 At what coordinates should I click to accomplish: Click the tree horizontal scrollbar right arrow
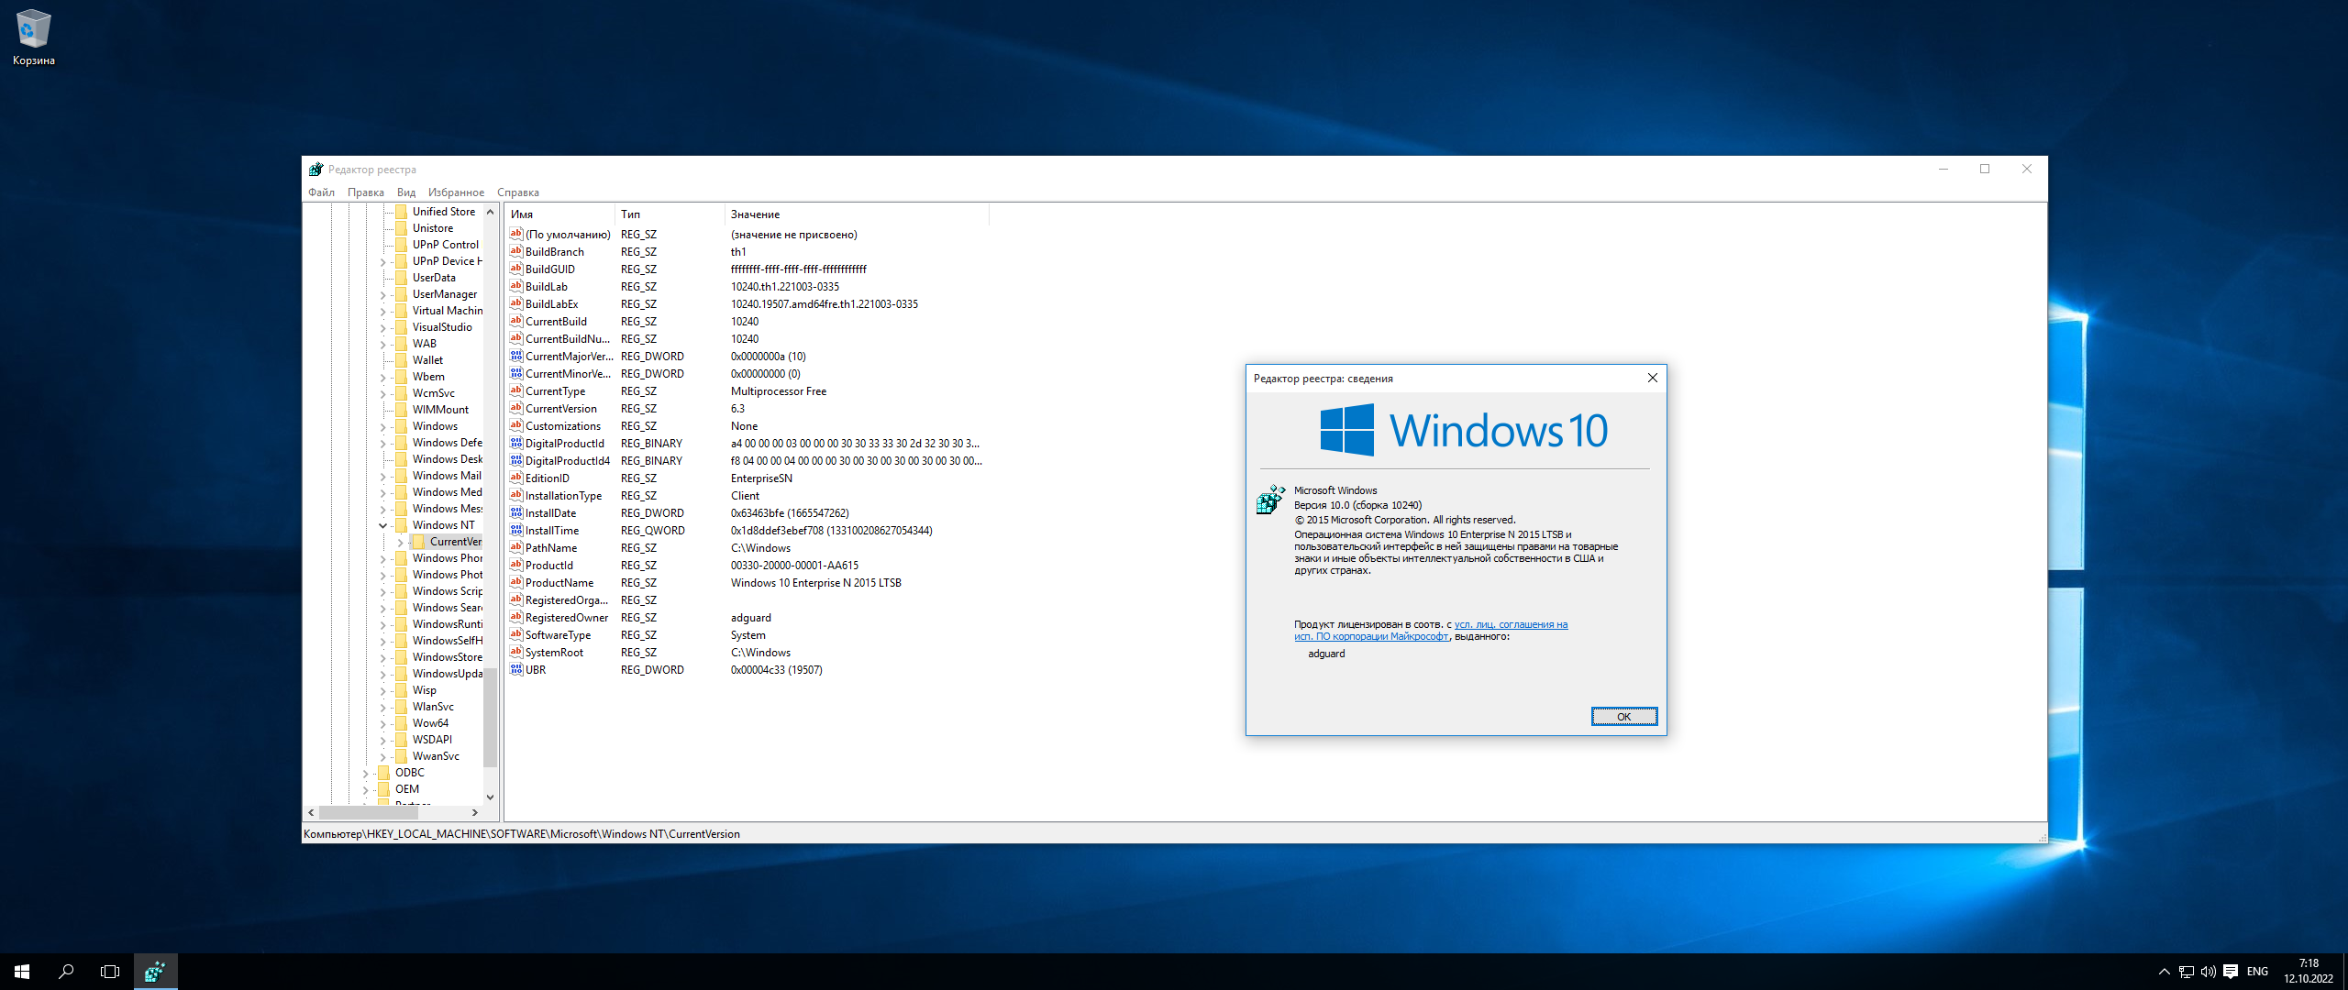(474, 812)
